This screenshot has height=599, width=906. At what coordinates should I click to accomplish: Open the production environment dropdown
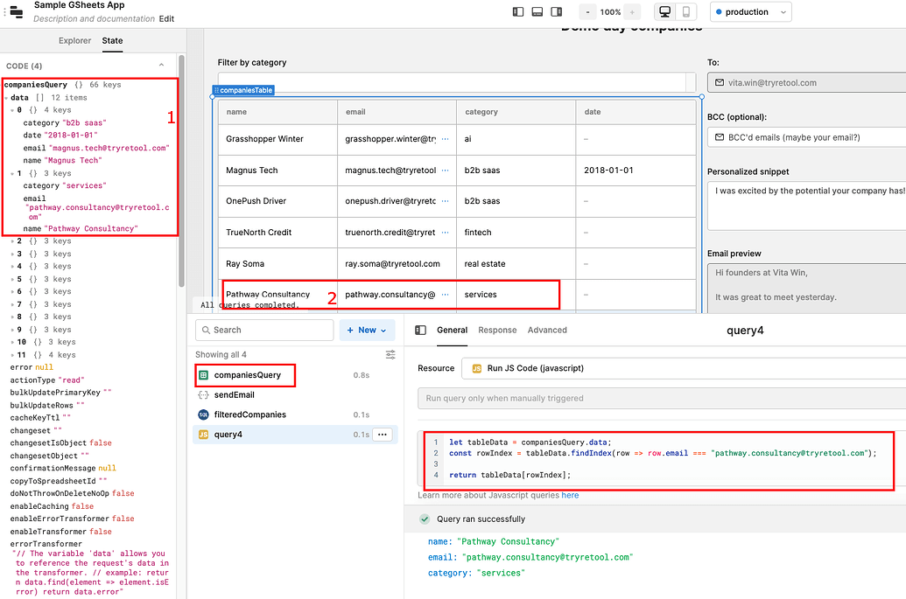point(750,12)
